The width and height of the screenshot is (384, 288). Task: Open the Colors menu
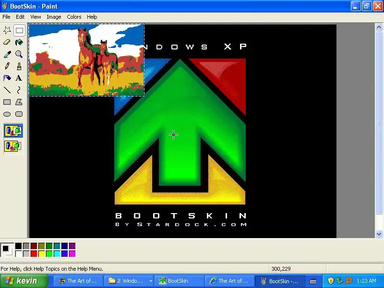click(x=74, y=17)
